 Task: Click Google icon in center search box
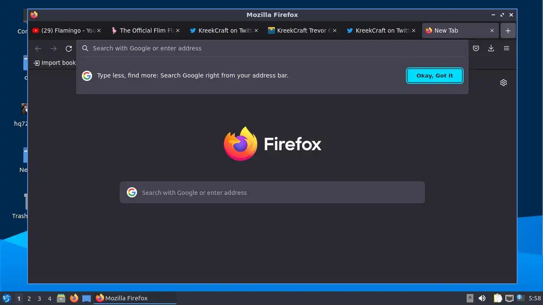coord(132,192)
